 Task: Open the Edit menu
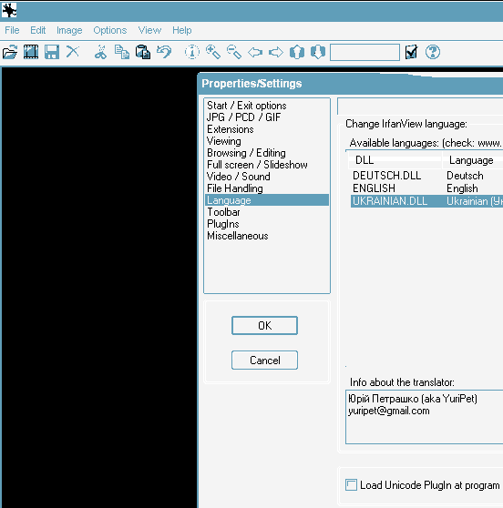pos(38,30)
